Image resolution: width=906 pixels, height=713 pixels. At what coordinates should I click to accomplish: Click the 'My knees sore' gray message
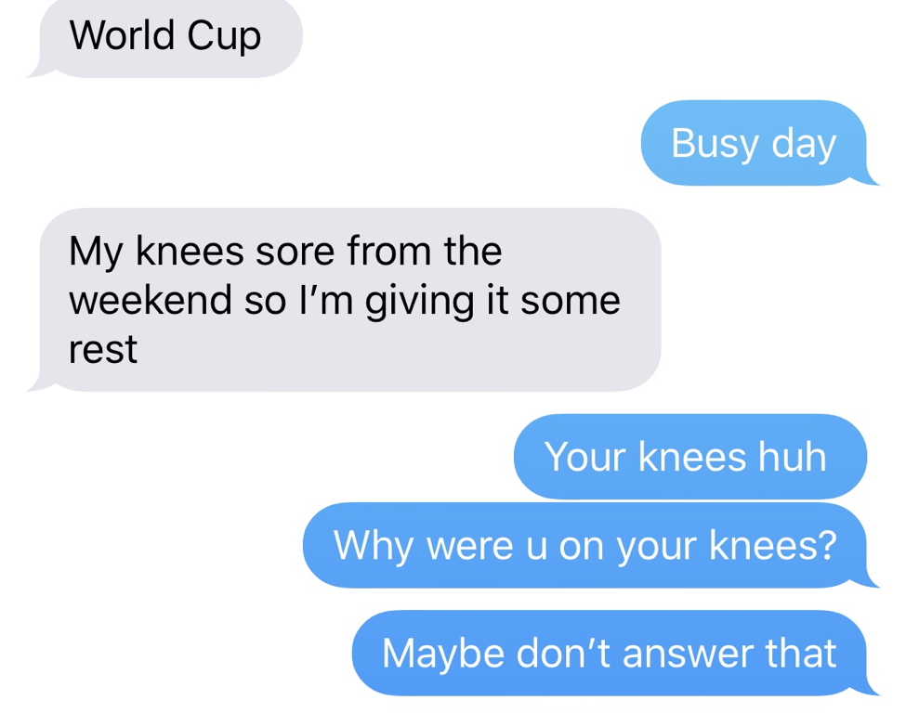pos(345,300)
